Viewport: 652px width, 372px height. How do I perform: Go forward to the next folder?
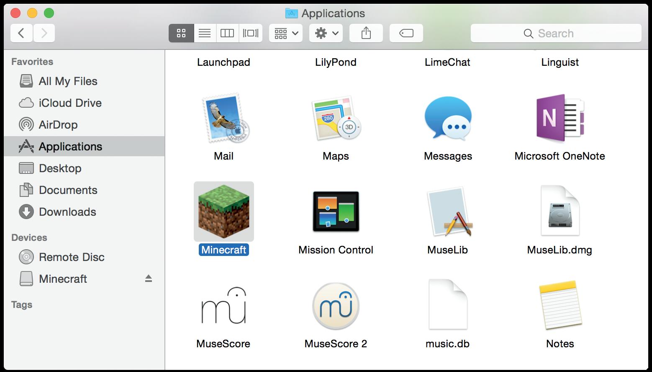click(x=44, y=33)
